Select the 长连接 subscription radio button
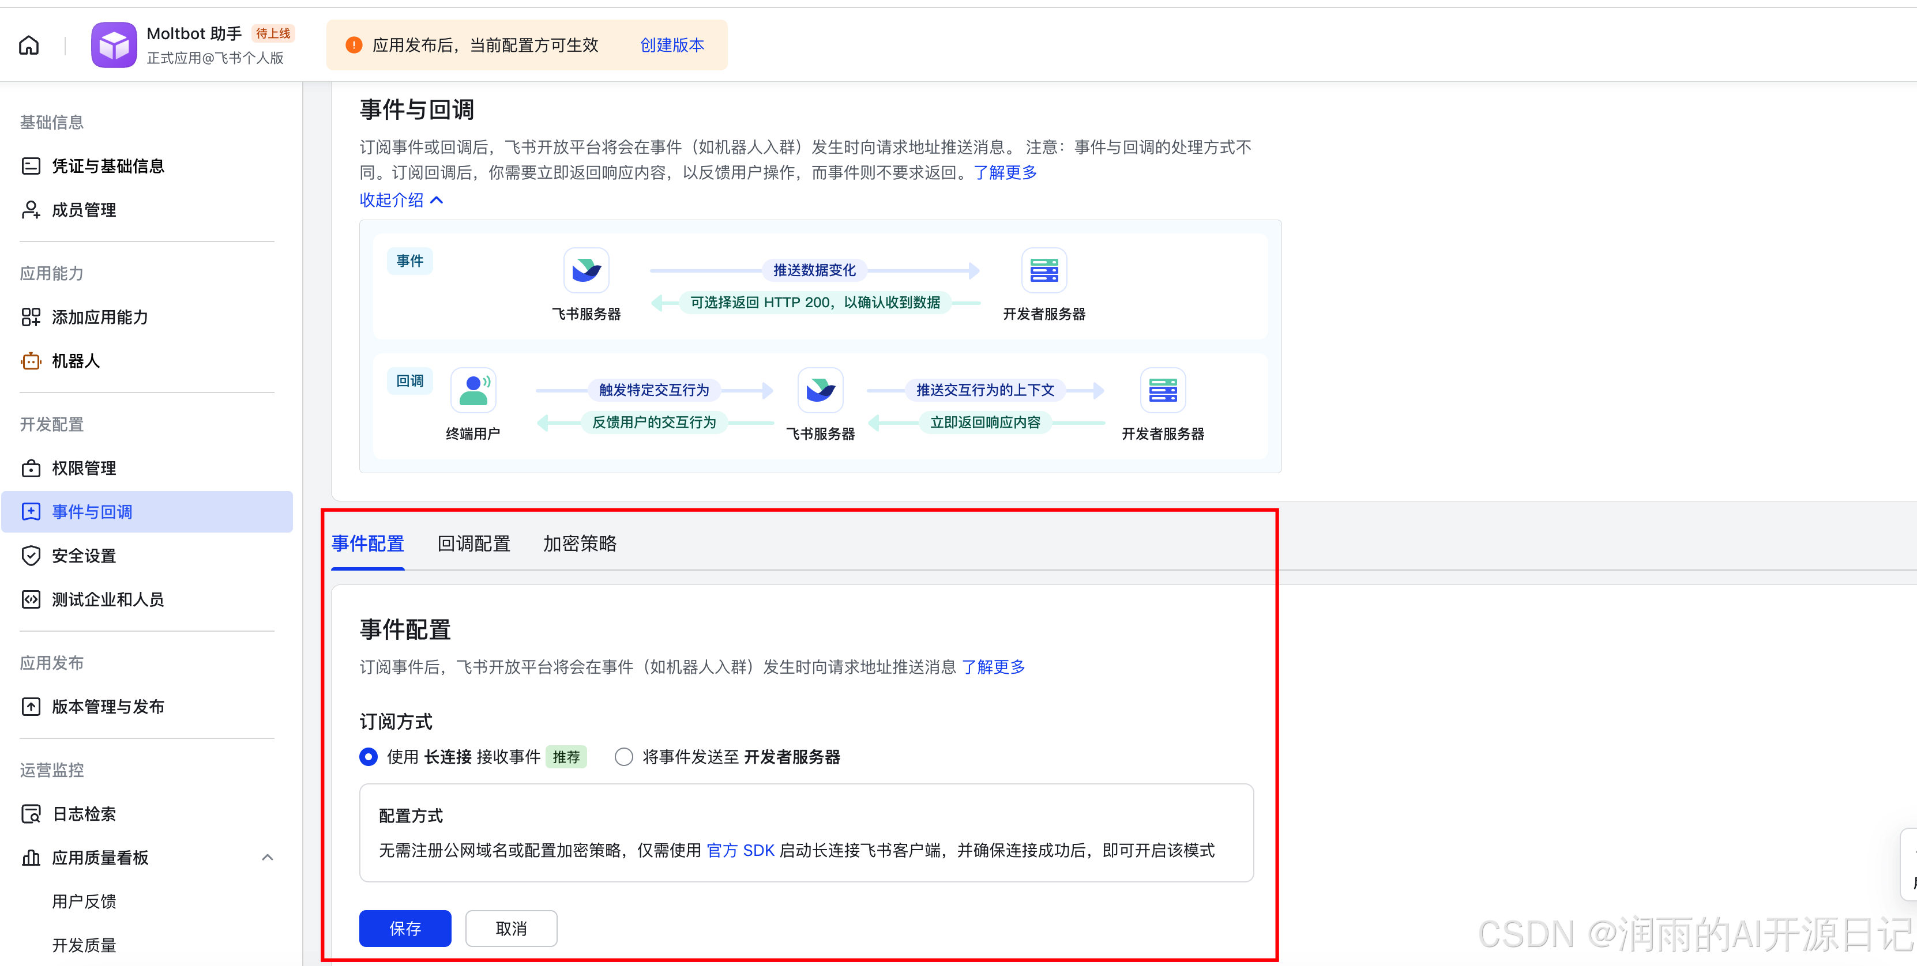 (x=367, y=756)
